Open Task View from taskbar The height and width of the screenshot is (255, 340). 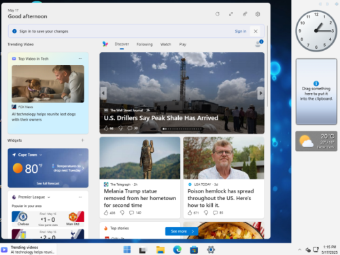(143, 250)
